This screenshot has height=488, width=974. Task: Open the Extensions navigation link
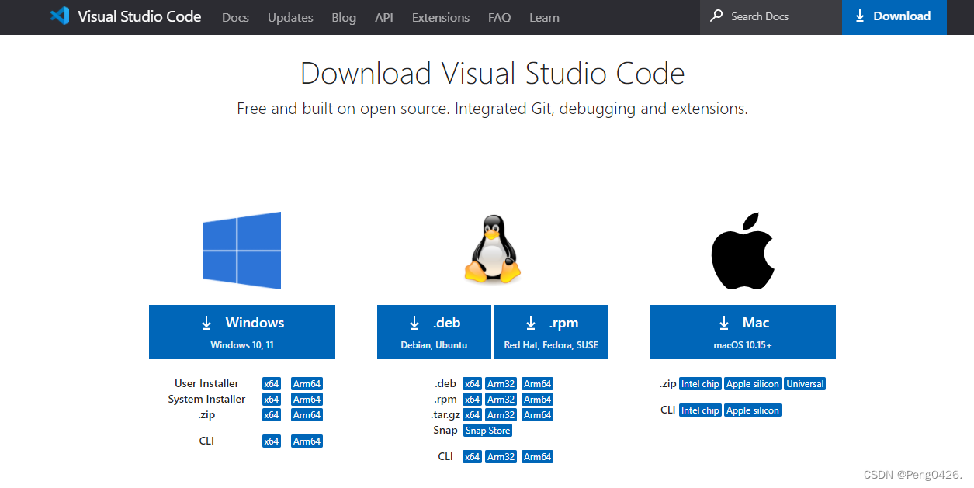(x=441, y=17)
